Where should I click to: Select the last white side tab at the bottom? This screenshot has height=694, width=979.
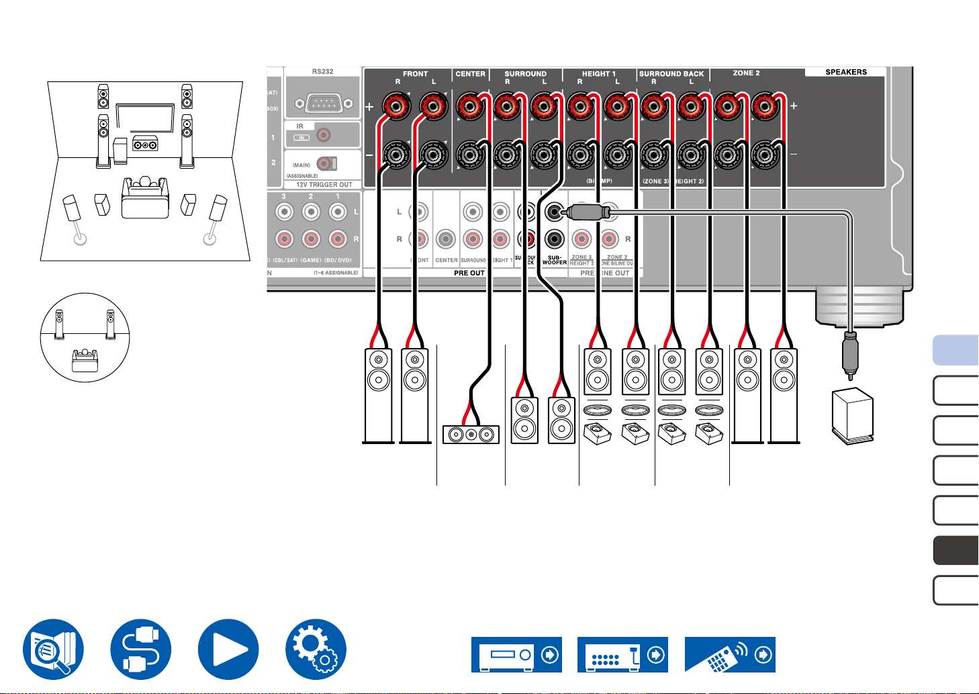coord(956,591)
